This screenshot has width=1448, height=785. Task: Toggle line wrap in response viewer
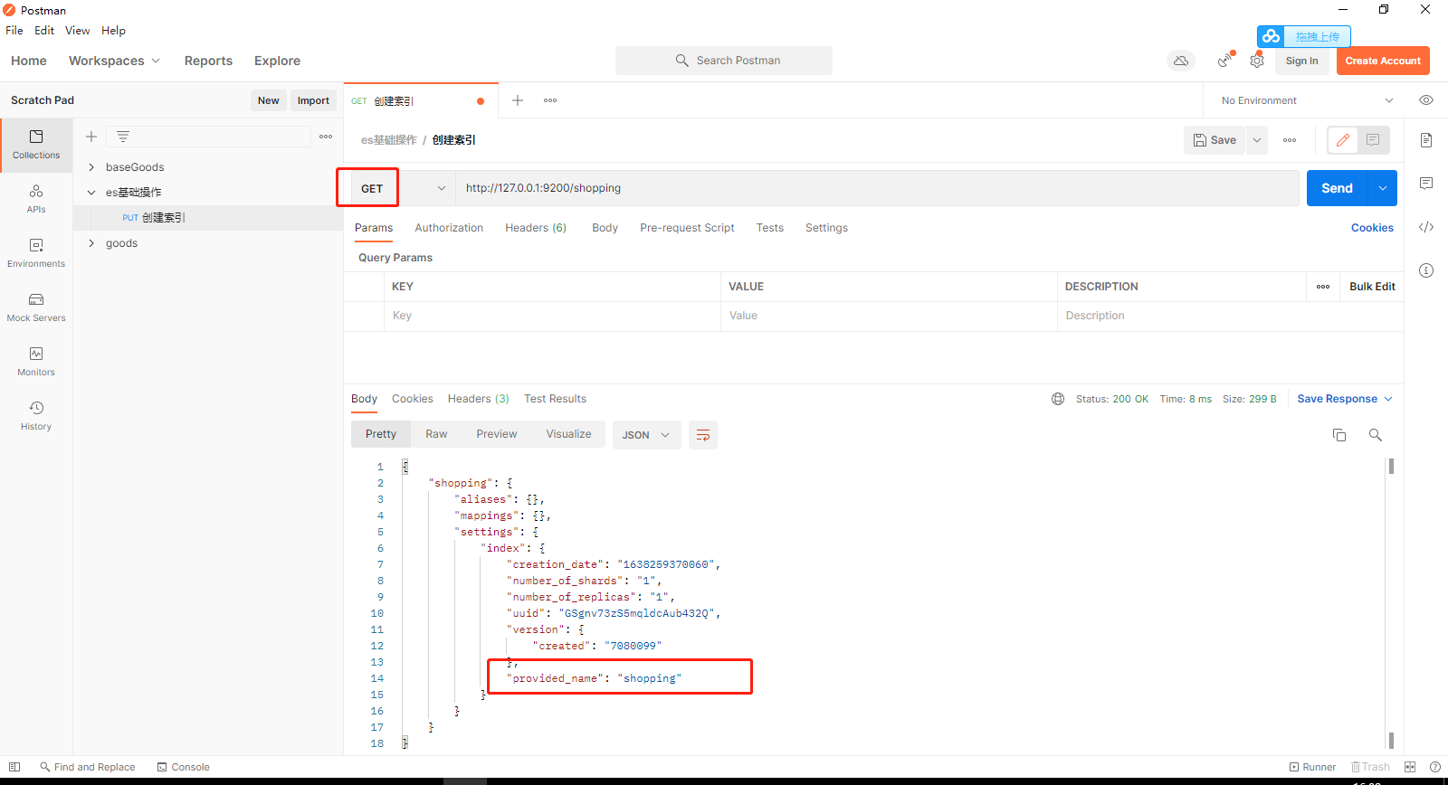point(703,435)
